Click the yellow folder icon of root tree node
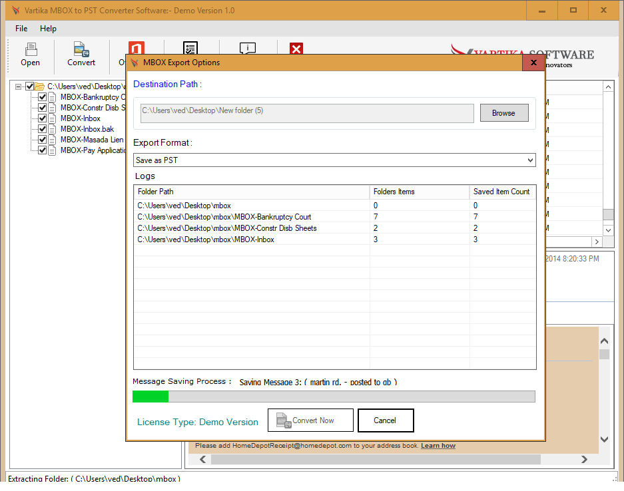This screenshot has height=491, width=624. pyautogui.click(x=39, y=86)
